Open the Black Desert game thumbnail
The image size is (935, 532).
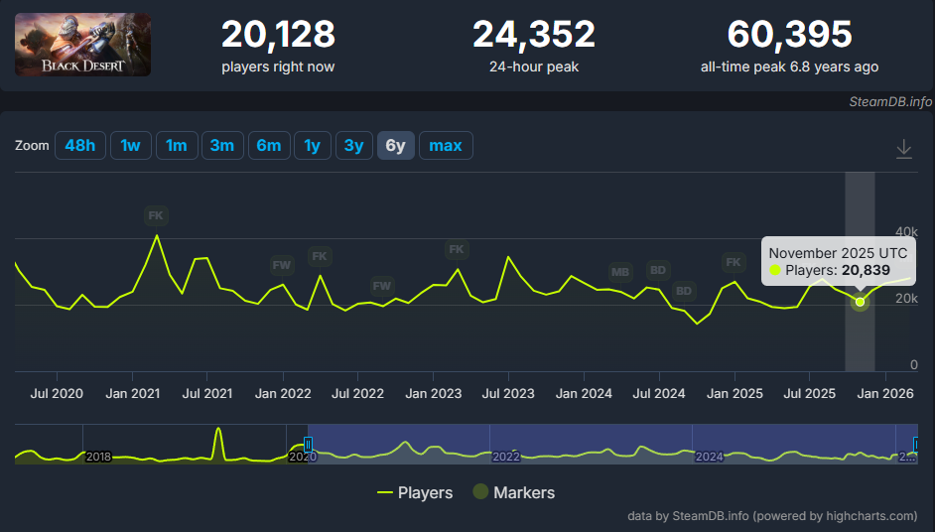(x=83, y=45)
